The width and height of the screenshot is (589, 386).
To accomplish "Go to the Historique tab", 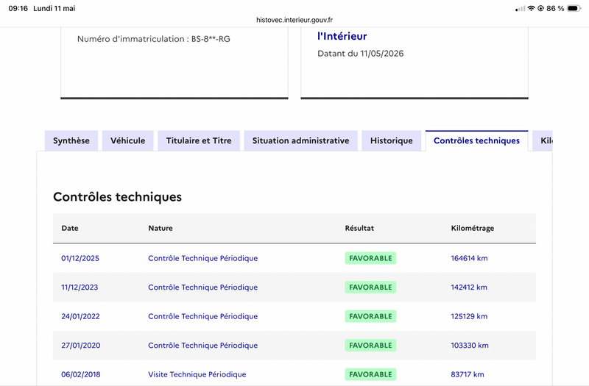I will coord(392,140).
